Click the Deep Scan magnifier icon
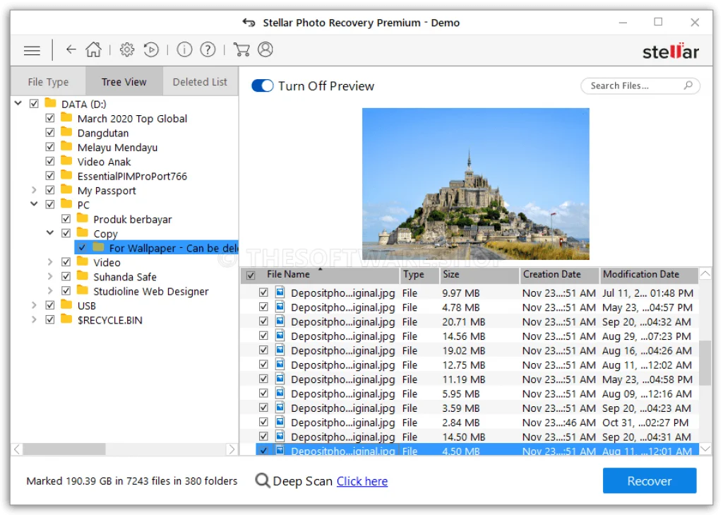The width and height of the screenshot is (723, 515). click(x=263, y=480)
